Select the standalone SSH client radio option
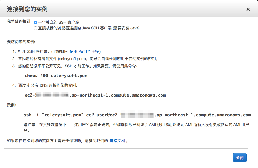The image size is (258, 168). pyautogui.click(x=35, y=23)
